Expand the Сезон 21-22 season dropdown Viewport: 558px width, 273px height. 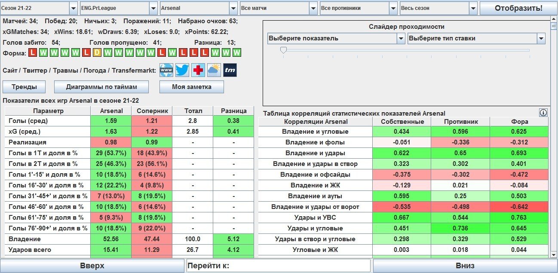39,8
